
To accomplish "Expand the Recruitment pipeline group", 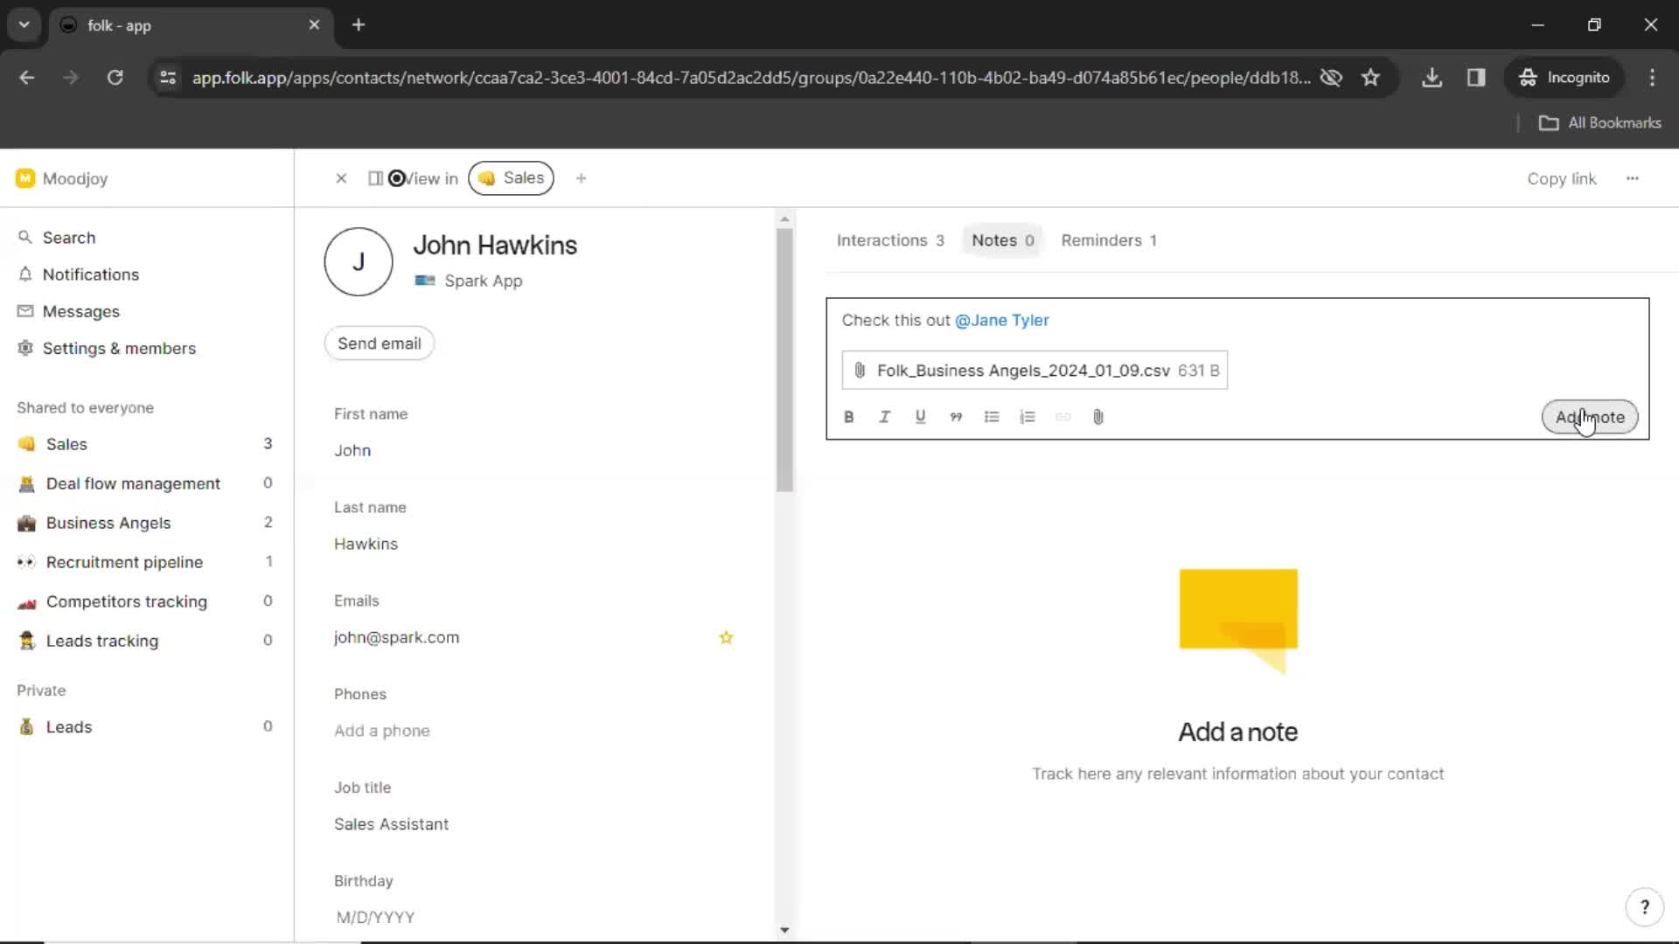I will point(124,561).
